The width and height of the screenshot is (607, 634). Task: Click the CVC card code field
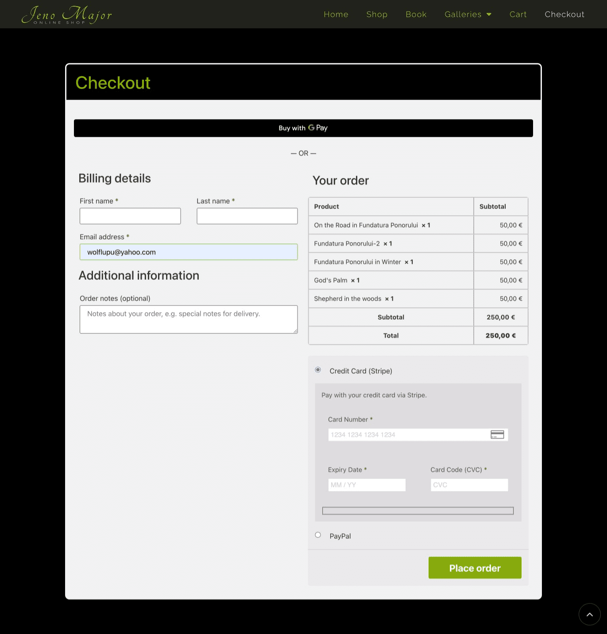coord(469,485)
